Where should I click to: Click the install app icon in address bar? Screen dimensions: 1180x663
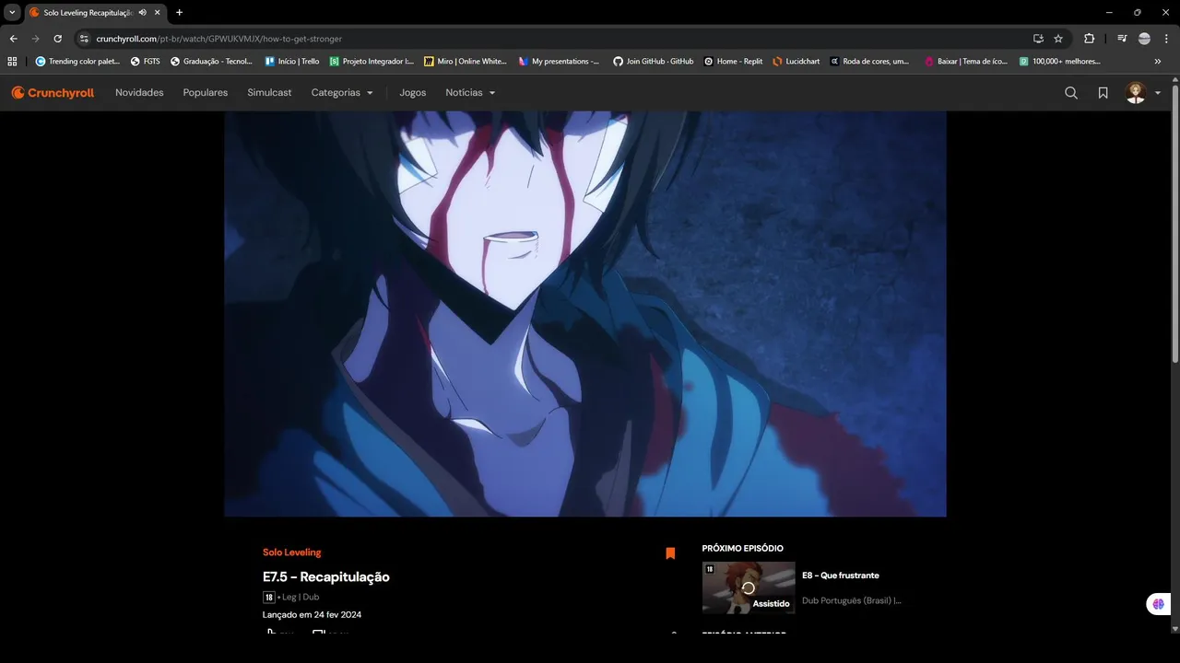point(1038,39)
